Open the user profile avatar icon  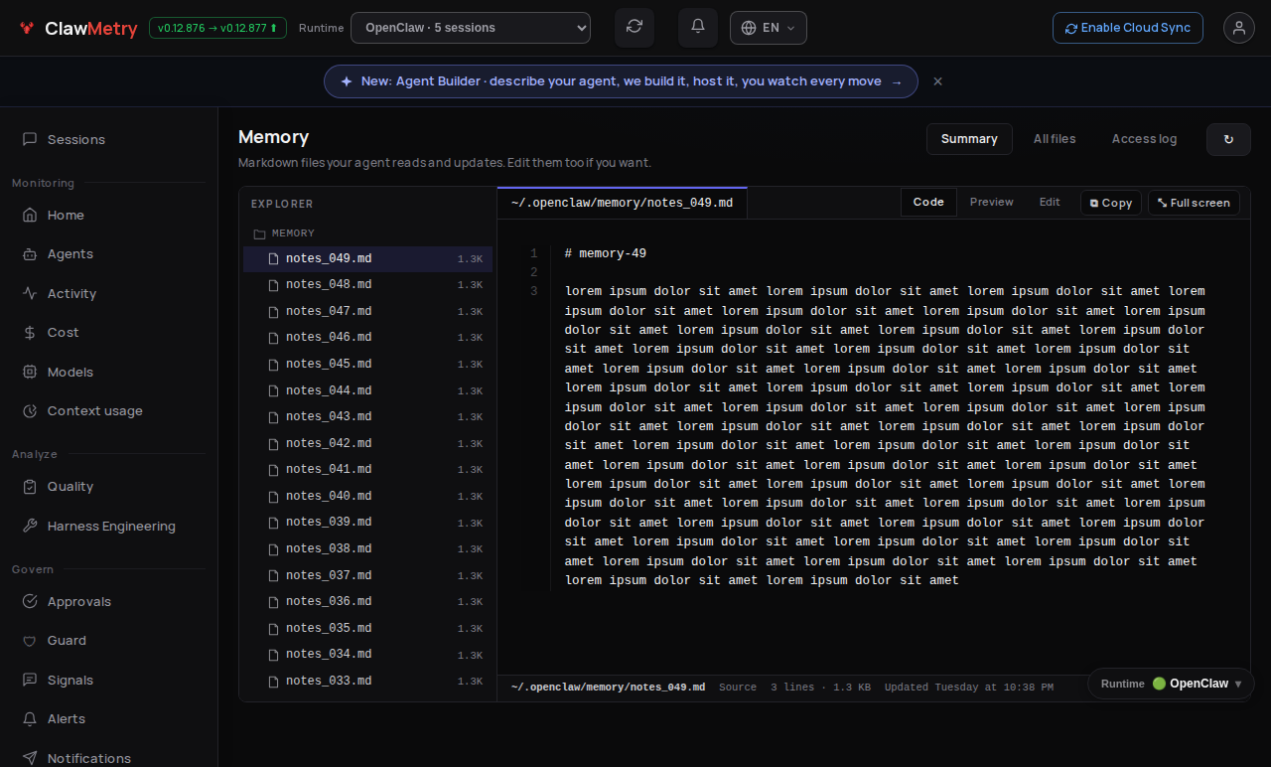click(x=1239, y=28)
